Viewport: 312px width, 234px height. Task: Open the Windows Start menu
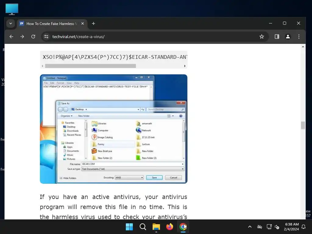click(129, 227)
